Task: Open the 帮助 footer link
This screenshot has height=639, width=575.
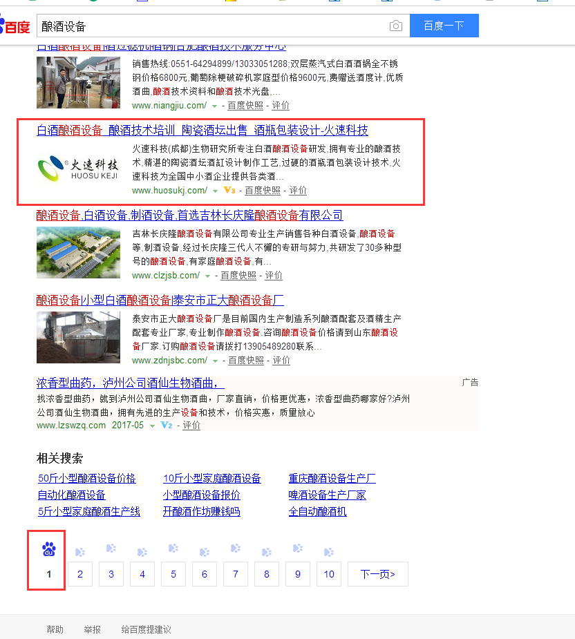Action: pyautogui.click(x=55, y=629)
